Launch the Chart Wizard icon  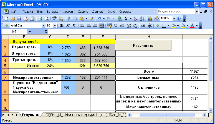click(x=150, y=19)
